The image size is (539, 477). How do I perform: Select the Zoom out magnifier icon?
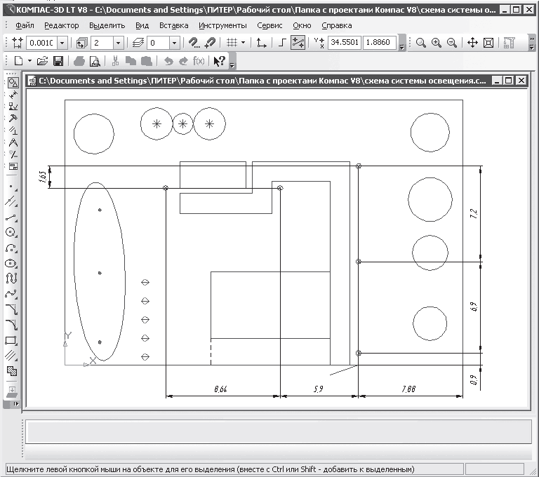(452, 43)
